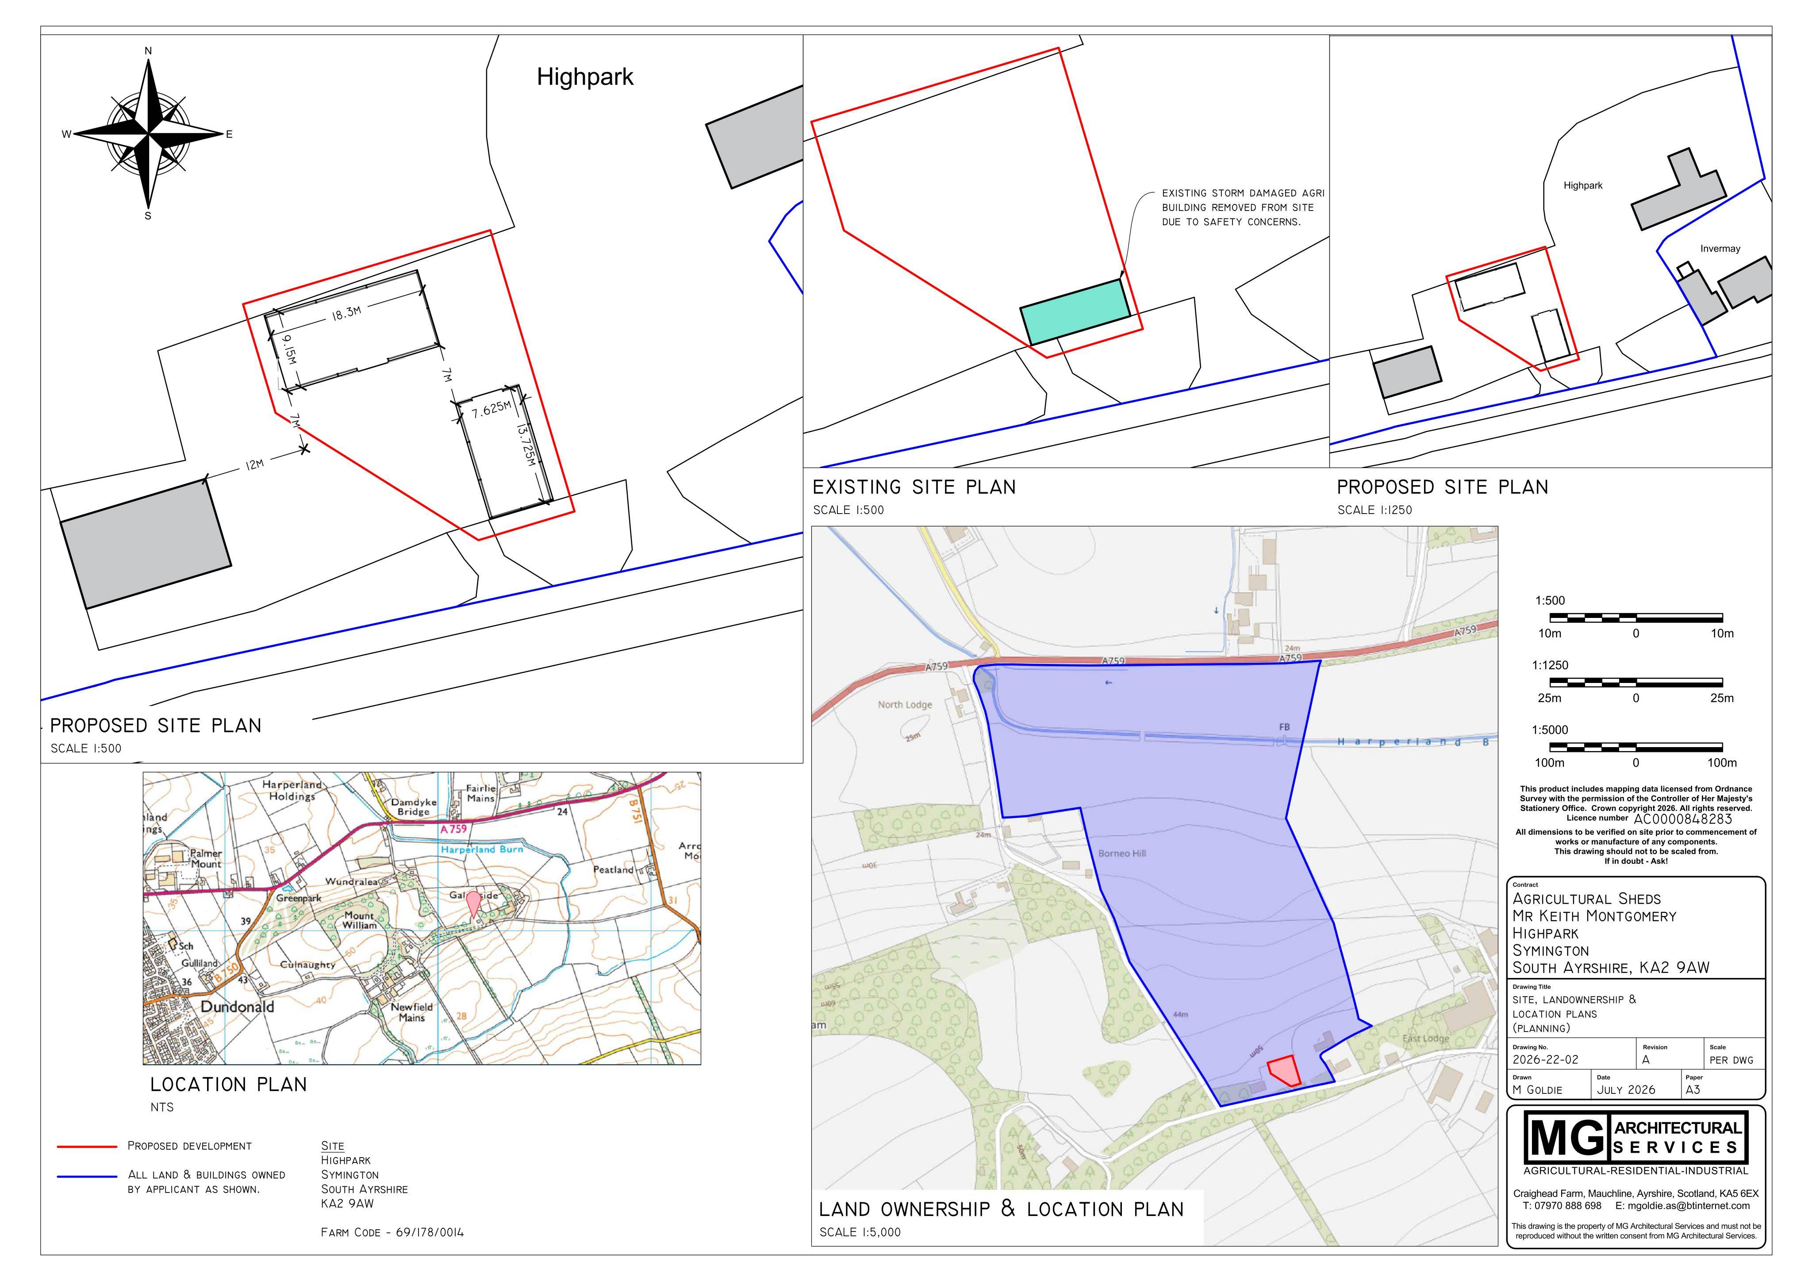Click 'Agricultural Sheds' contract text
The height and width of the screenshot is (1281, 1812).
(x=1586, y=899)
